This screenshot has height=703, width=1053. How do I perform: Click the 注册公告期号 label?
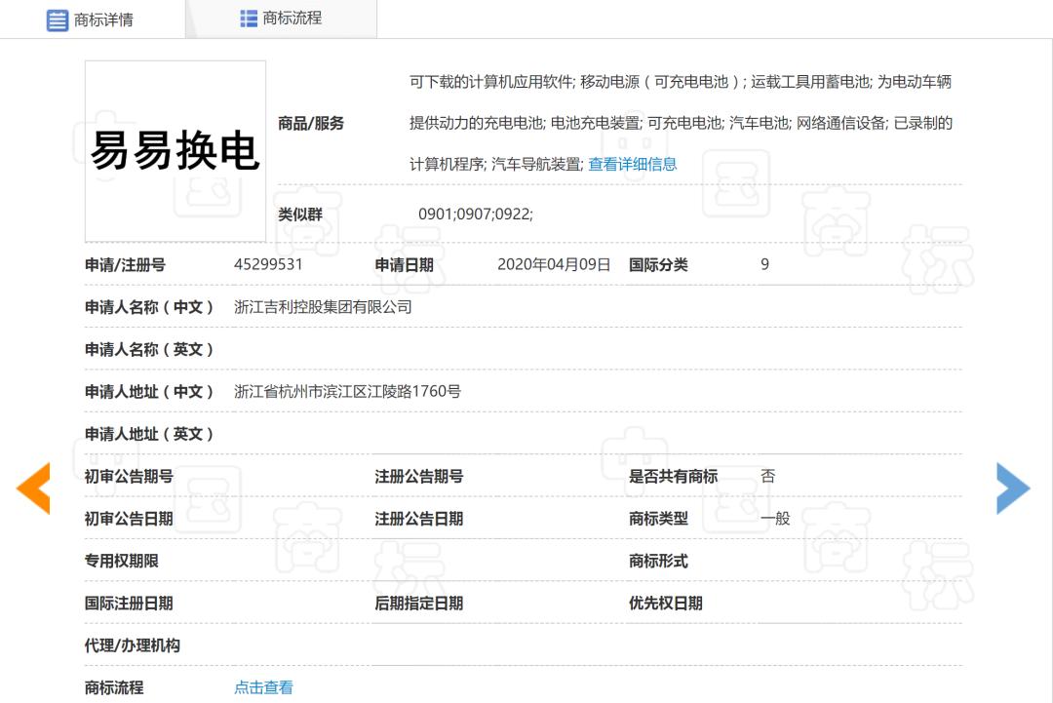click(419, 476)
